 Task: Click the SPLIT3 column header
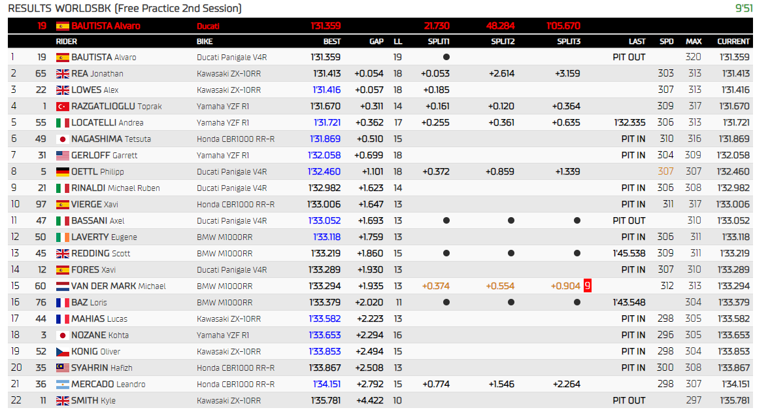(569, 42)
